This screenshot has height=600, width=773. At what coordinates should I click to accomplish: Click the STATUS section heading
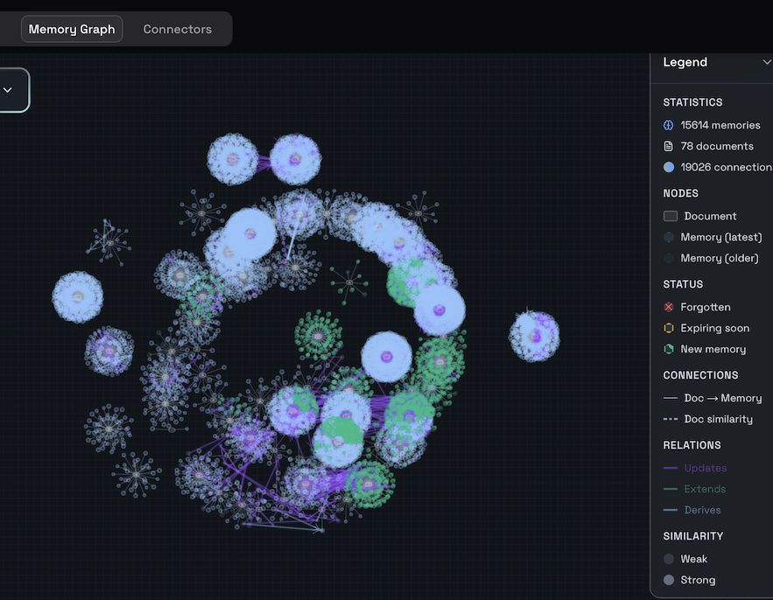683,284
